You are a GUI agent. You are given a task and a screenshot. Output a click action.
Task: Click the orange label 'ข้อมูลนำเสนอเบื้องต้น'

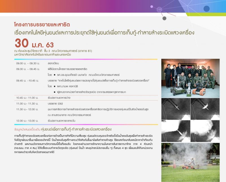[x=27, y=129]
